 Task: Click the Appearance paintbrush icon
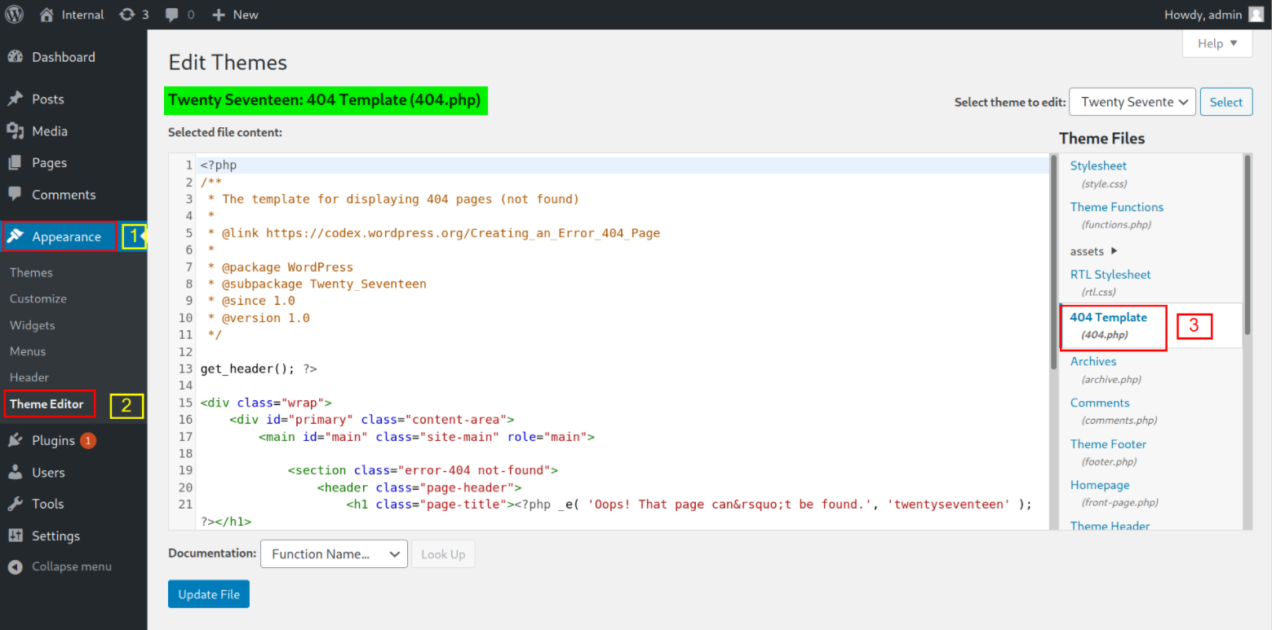16,236
